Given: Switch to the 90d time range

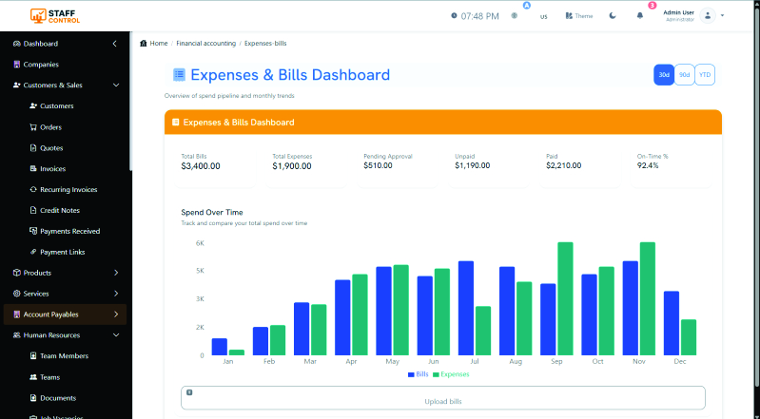Looking at the screenshot, I should [684, 75].
